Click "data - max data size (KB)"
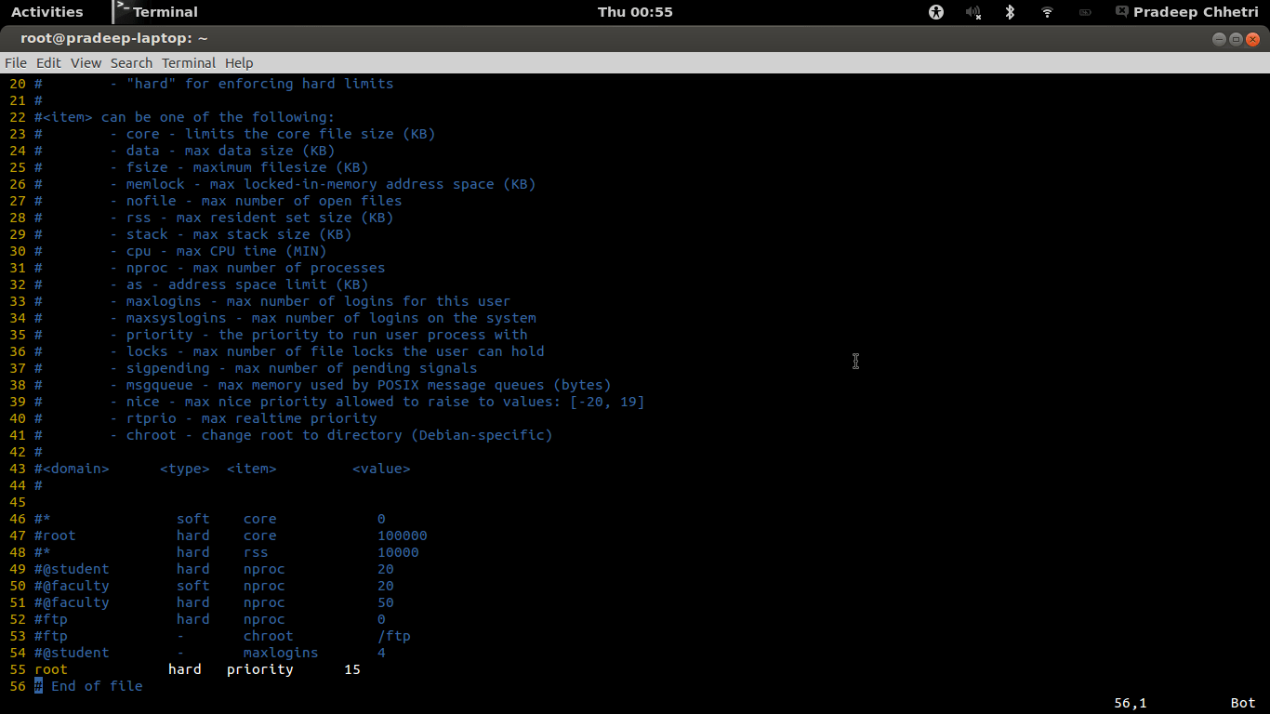1270x714 pixels. pos(231,151)
